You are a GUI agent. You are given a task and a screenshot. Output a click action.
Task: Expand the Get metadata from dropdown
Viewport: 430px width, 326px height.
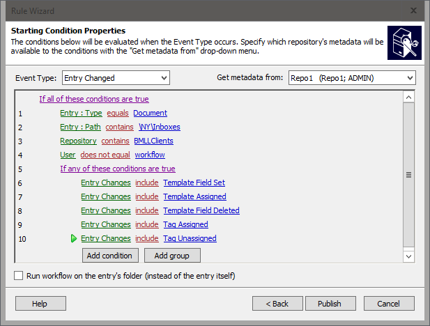coord(352,78)
